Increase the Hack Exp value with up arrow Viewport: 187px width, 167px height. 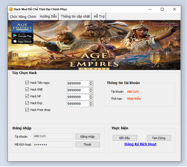91,103
